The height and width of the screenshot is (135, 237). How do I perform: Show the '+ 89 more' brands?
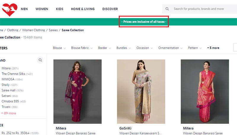(x=9, y=113)
